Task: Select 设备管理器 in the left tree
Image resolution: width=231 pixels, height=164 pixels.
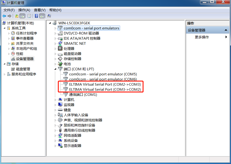Action: point(25,59)
